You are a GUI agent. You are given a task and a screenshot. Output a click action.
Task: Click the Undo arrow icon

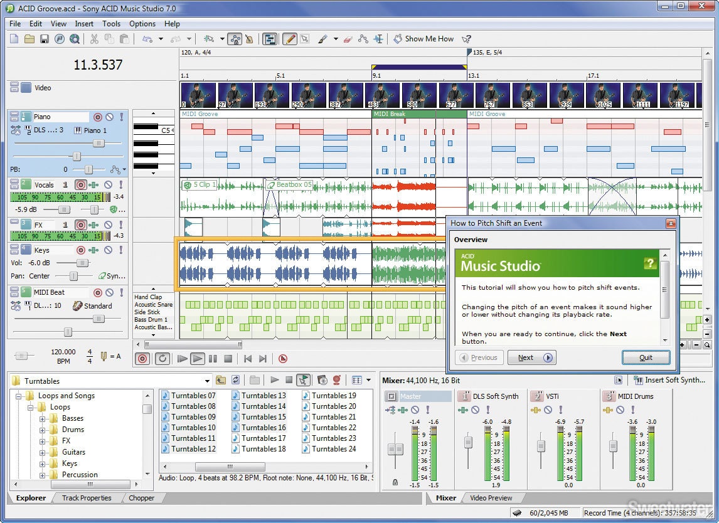point(147,39)
